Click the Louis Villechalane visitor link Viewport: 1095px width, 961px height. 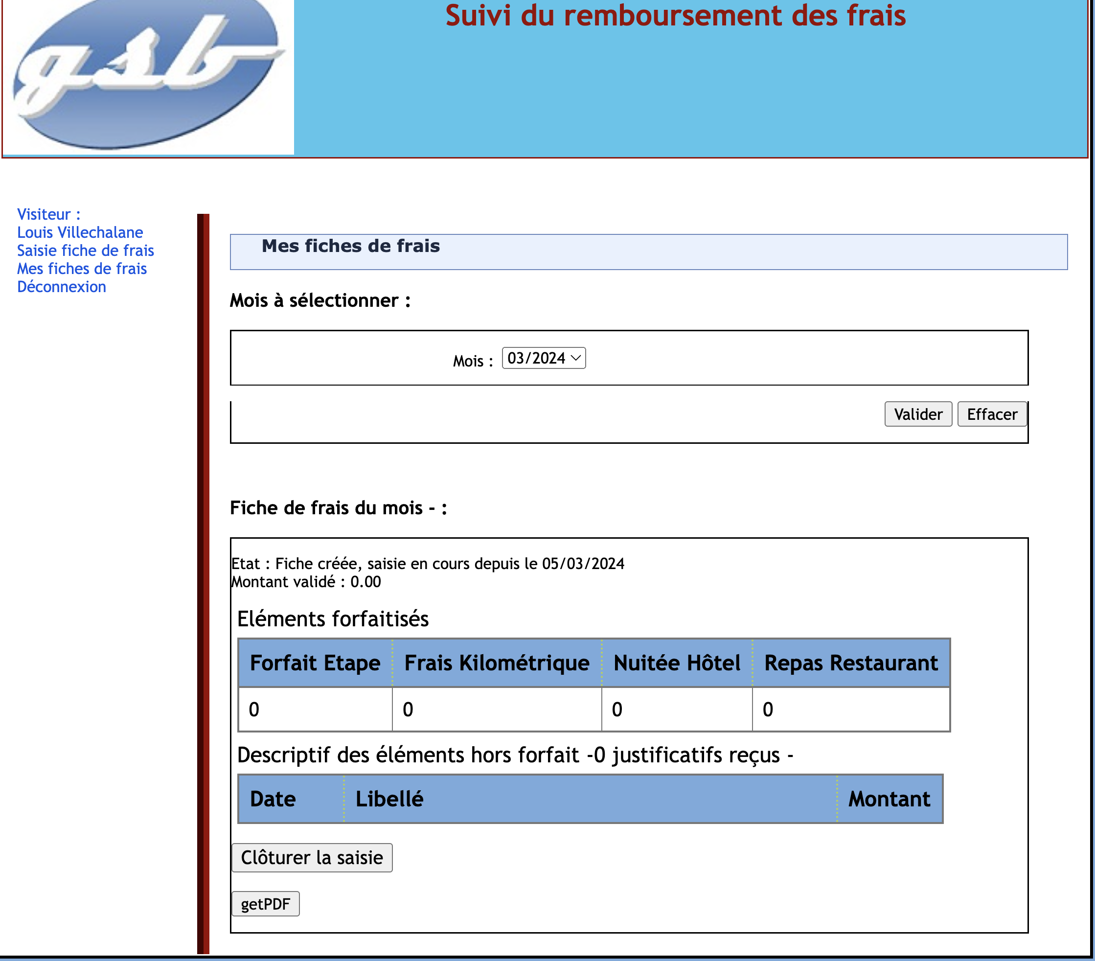coord(80,232)
